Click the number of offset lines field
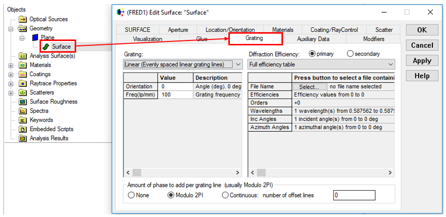The width and height of the screenshot is (446, 217). click(x=354, y=196)
